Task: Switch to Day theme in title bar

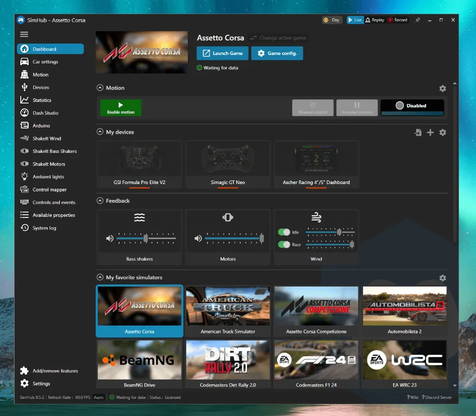Action: pos(331,20)
